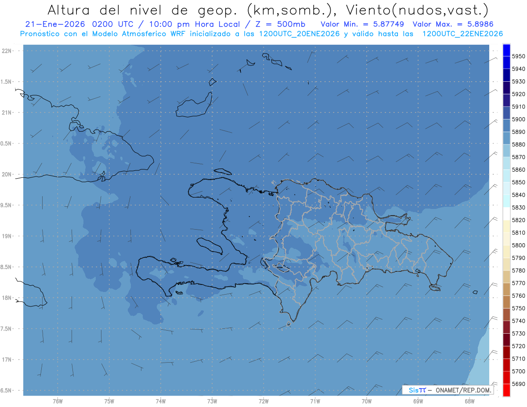Image resolution: width=527 pixels, height=407 pixels.
Task: Click the 74W longitude label
Action: click(x=161, y=401)
